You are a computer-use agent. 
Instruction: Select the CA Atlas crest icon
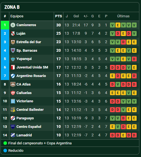tap(13, 84)
